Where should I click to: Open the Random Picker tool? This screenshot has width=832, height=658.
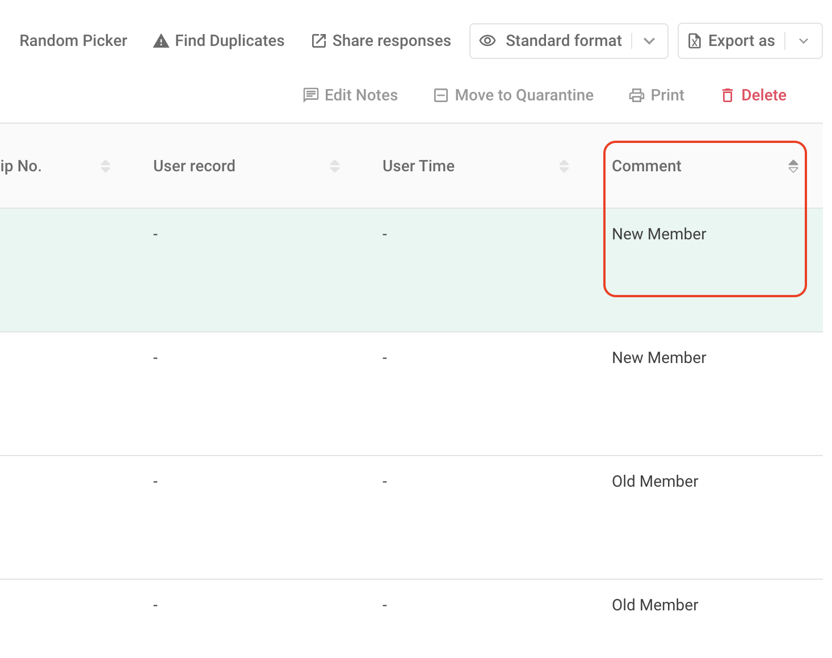pos(73,41)
